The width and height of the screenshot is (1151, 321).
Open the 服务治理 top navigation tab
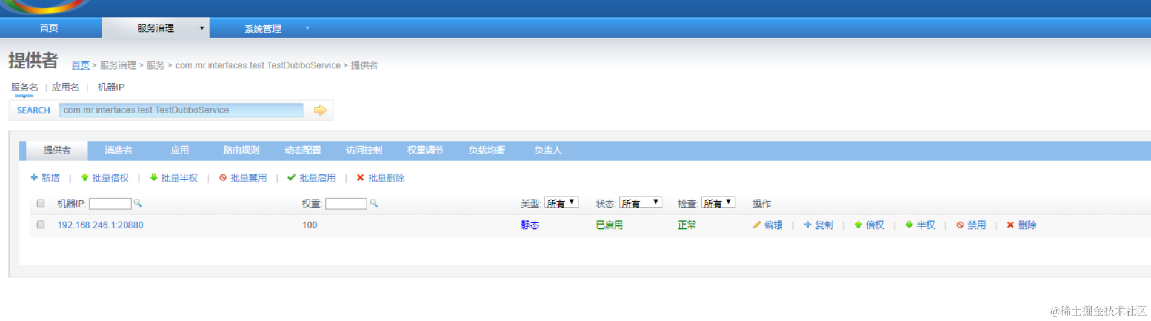click(x=155, y=28)
